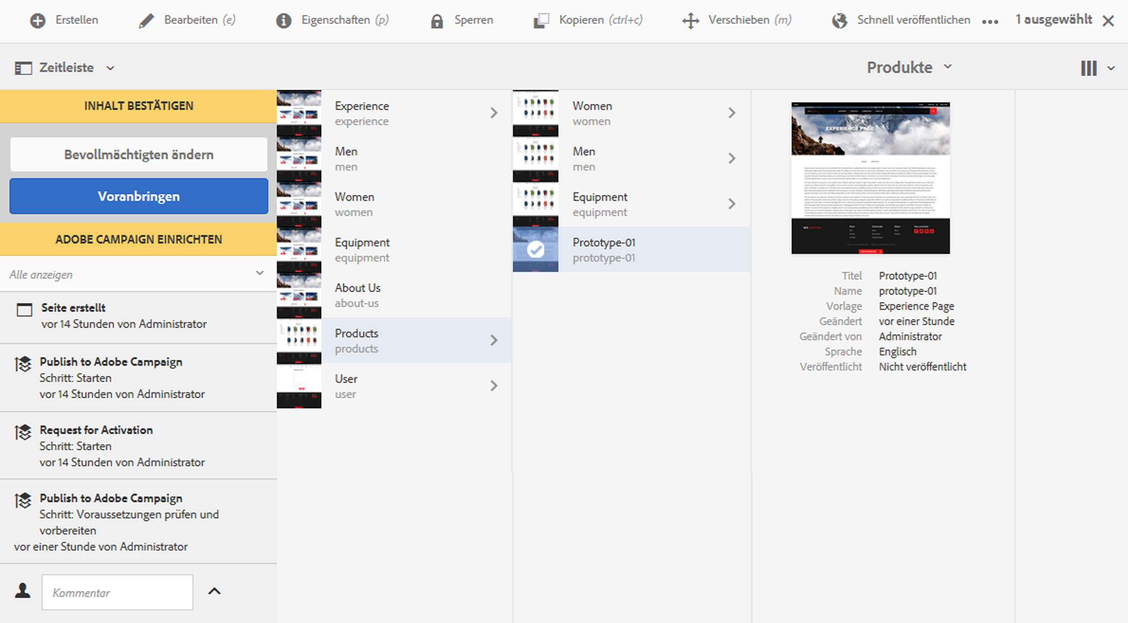The width and height of the screenshot is (1128, 623).
Task: Click the Erstellen plus icon
Action: pos(37,21)
